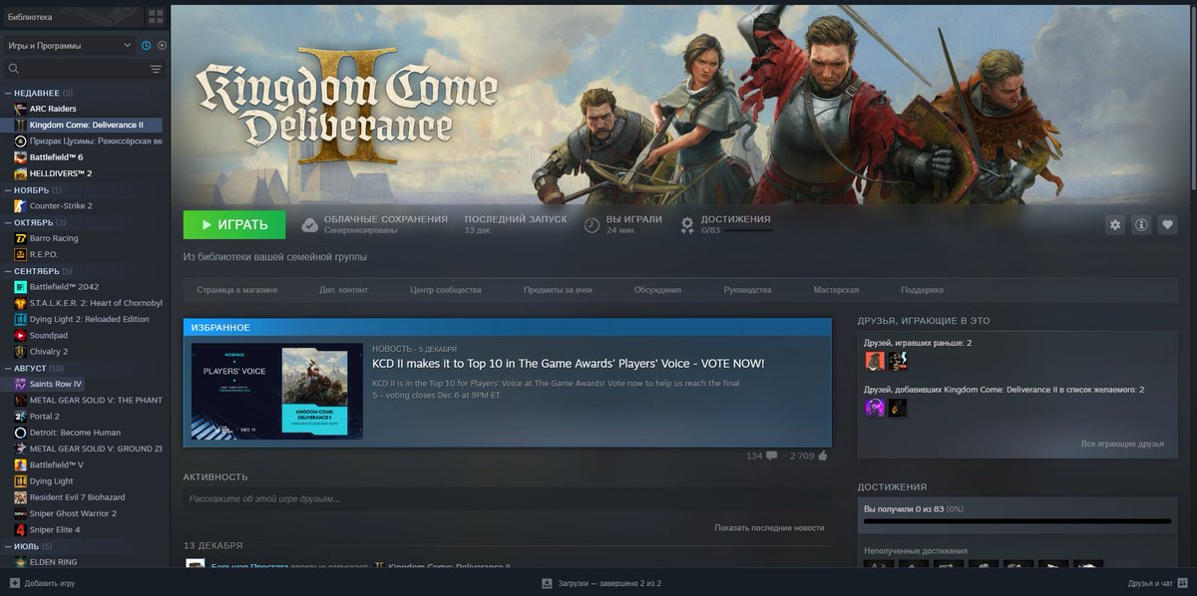Click the green ИГРАТЬ button
This screenshot has width=1197, height=596.
coord(234,224)
